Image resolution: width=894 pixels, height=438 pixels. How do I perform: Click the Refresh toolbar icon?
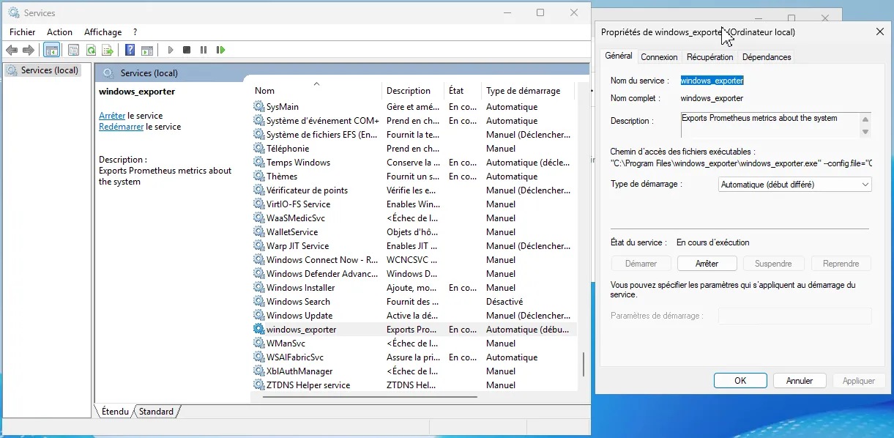[x=91, y=50]
